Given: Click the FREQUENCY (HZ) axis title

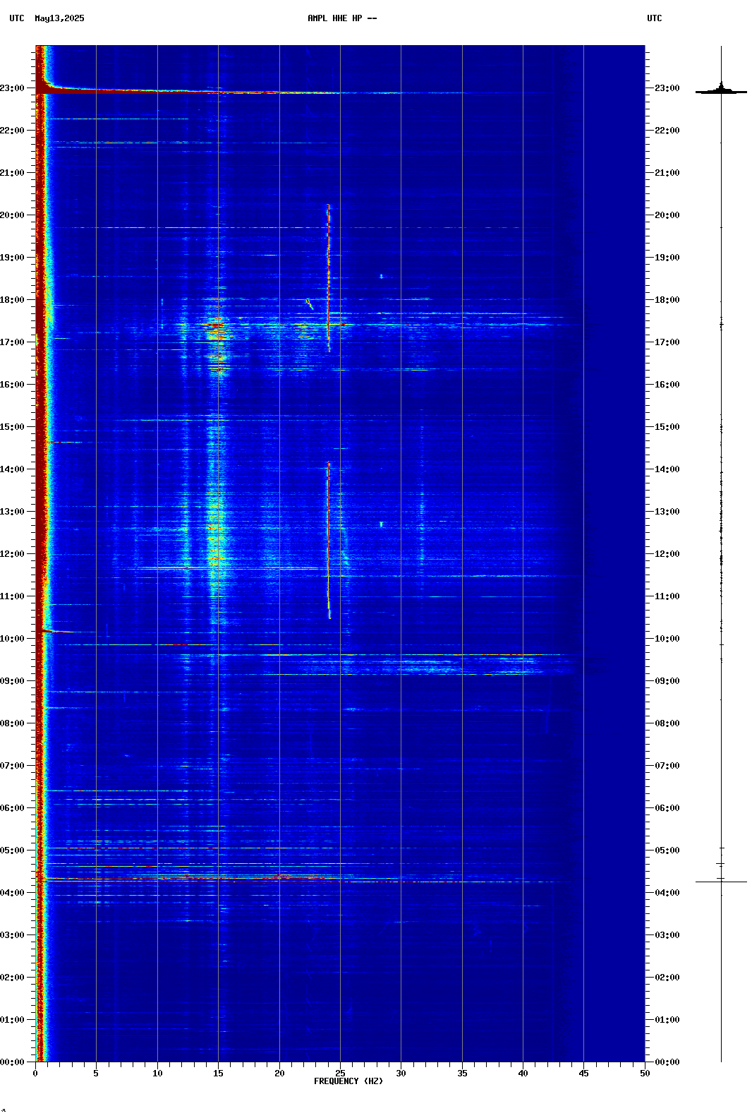Looking at the screenshot, I should click(x=348, y=1081).
